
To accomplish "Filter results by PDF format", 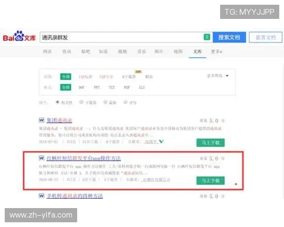I will click(127, 87).
